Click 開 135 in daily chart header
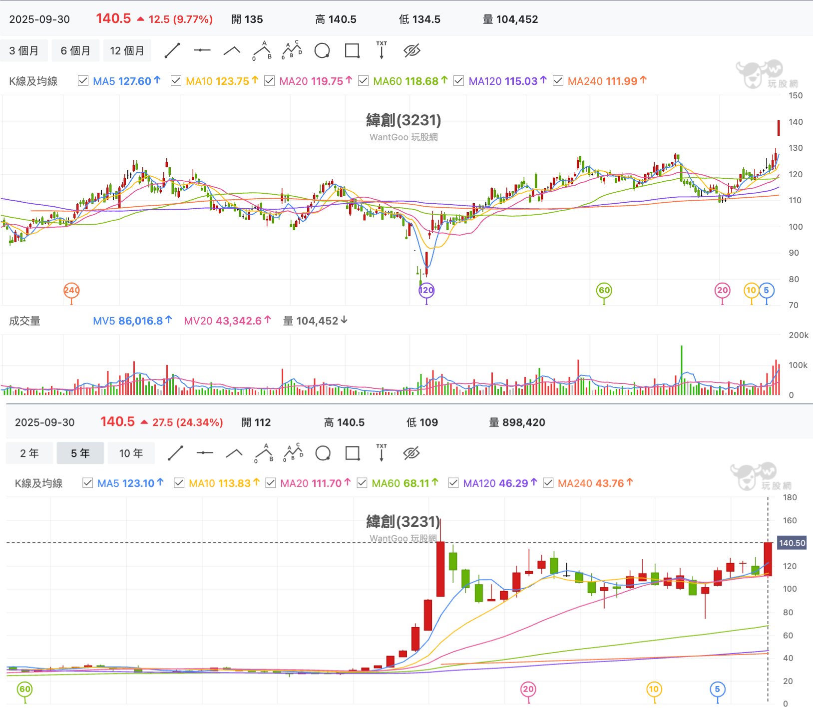This screenshot has width=813, height=708. pos(247,19)
